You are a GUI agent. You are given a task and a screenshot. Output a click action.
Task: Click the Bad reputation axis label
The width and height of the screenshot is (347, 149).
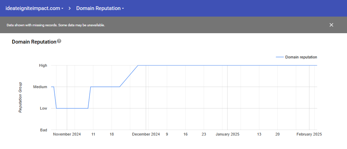(44, 130)
